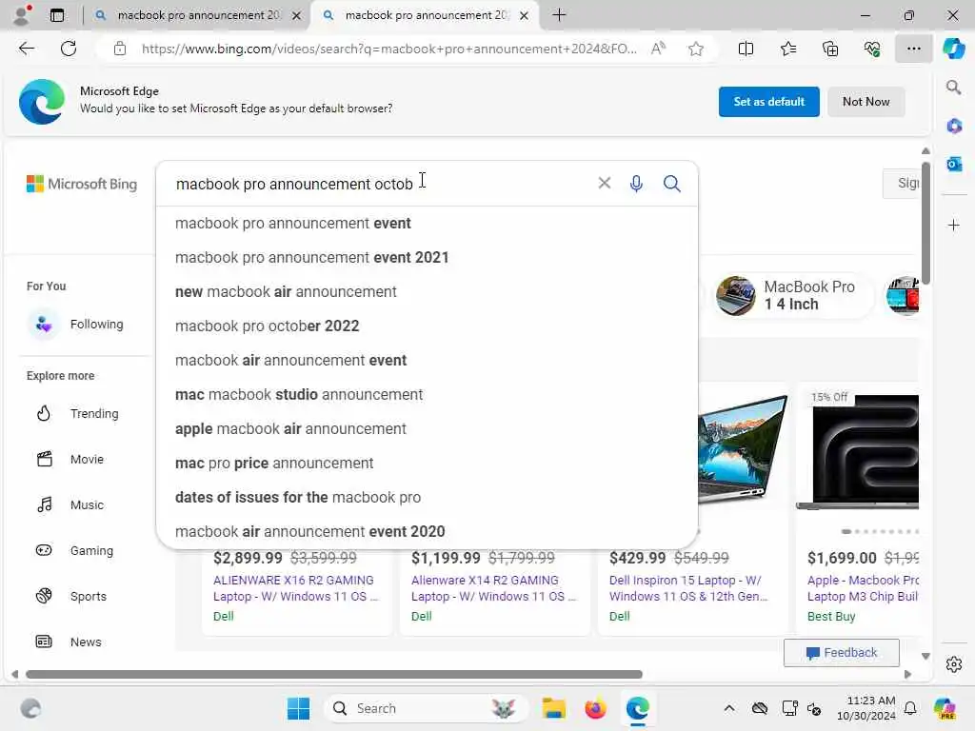This screenshot has width=975, height=731.
Task: Open the sidebar search icon
Action: click(x=954, y=88)
